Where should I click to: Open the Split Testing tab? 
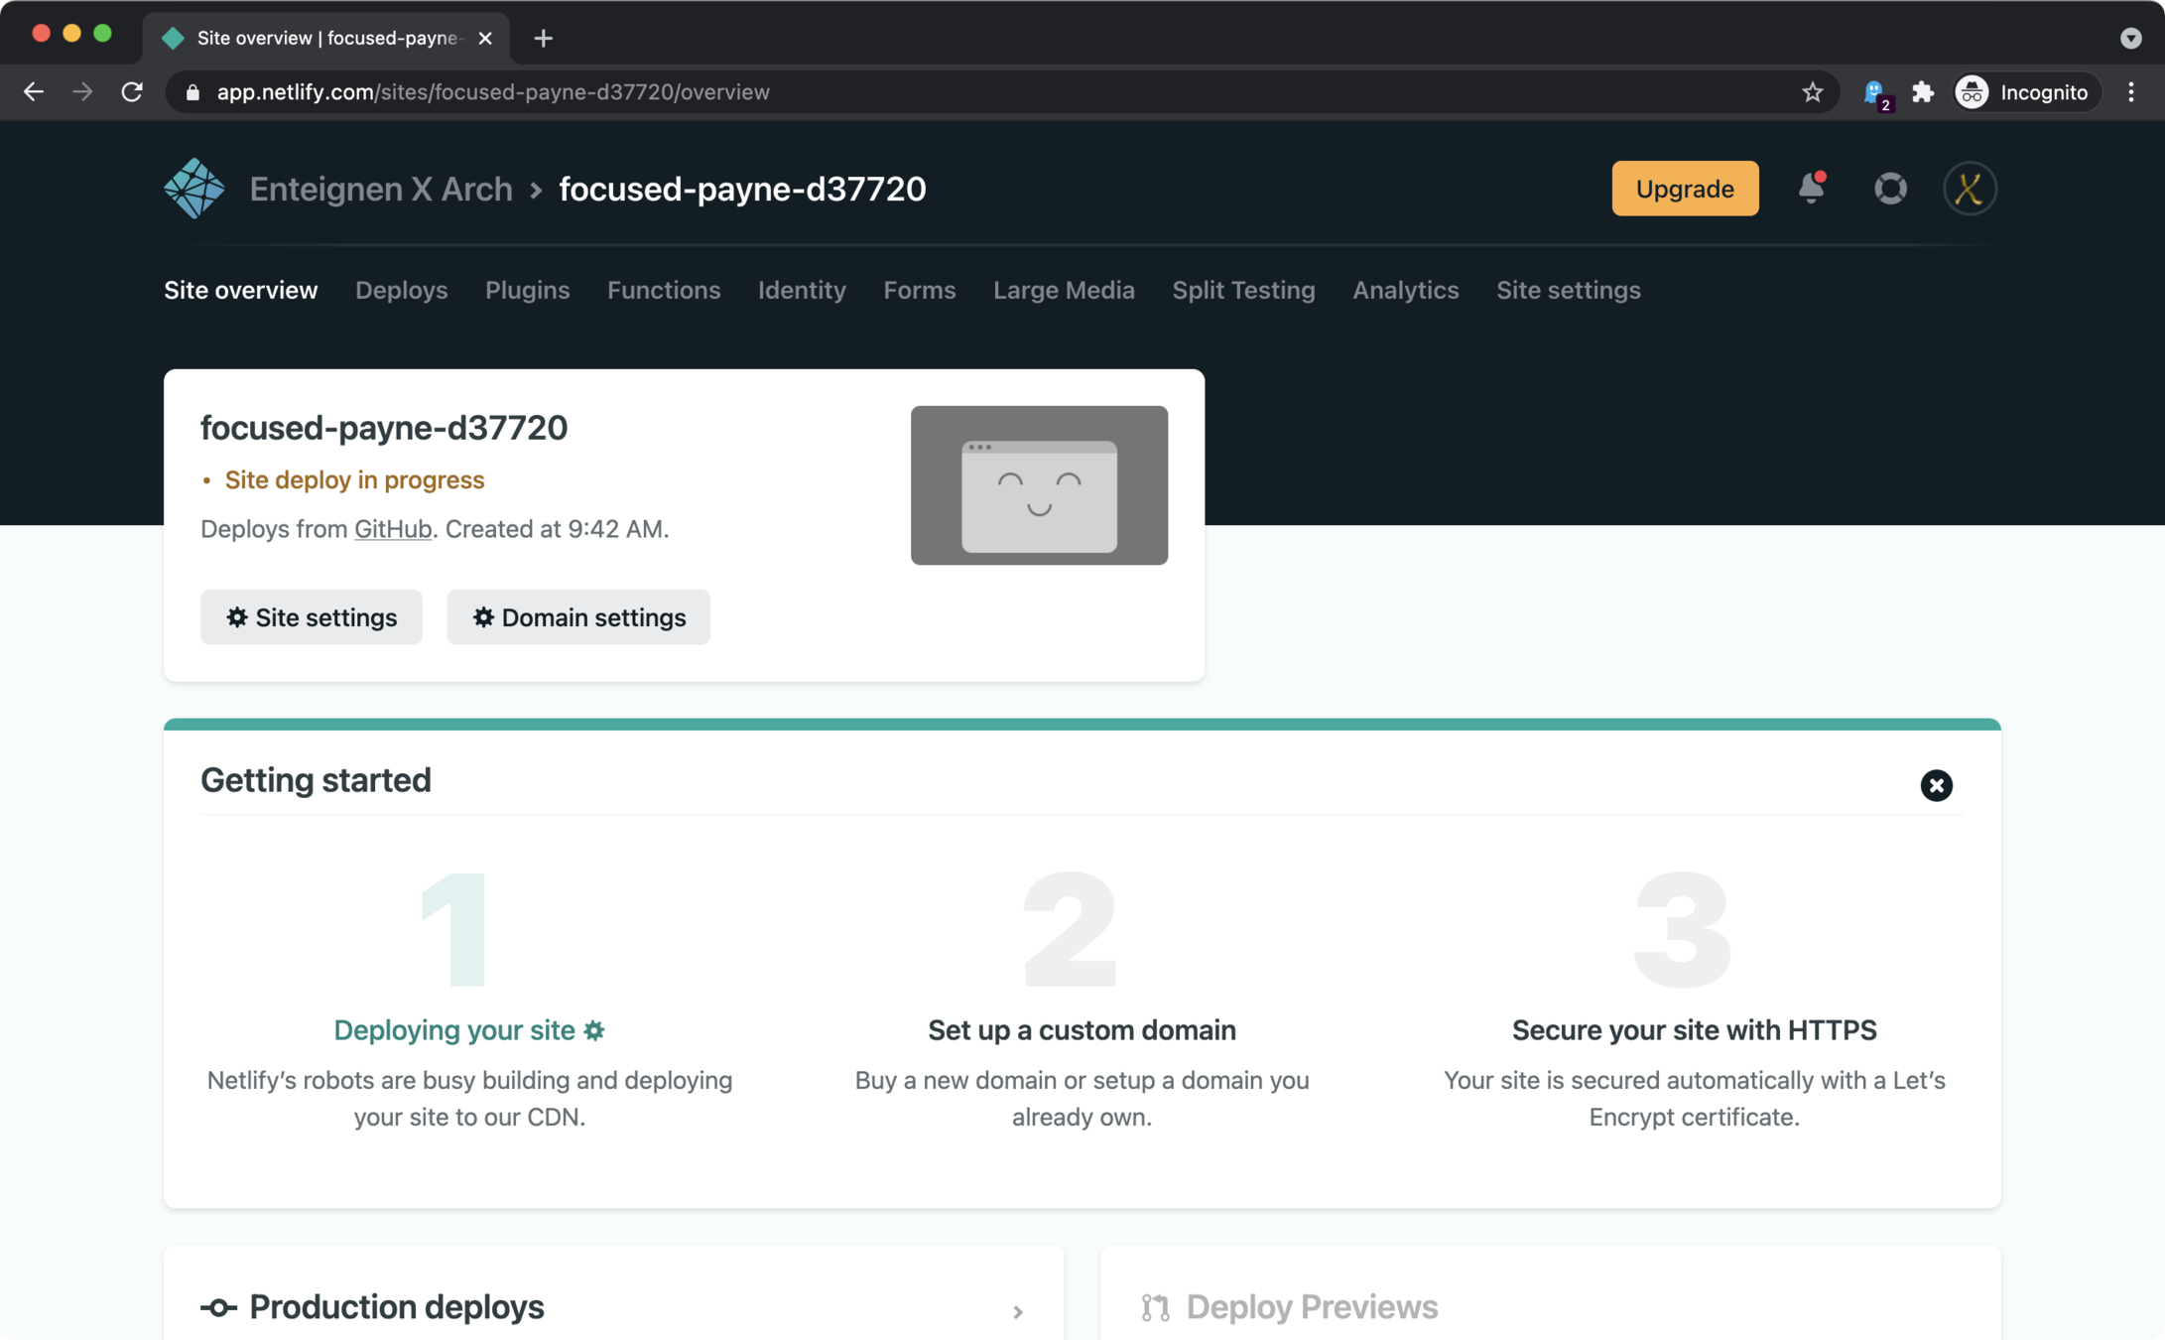(x=1242, y=290)
